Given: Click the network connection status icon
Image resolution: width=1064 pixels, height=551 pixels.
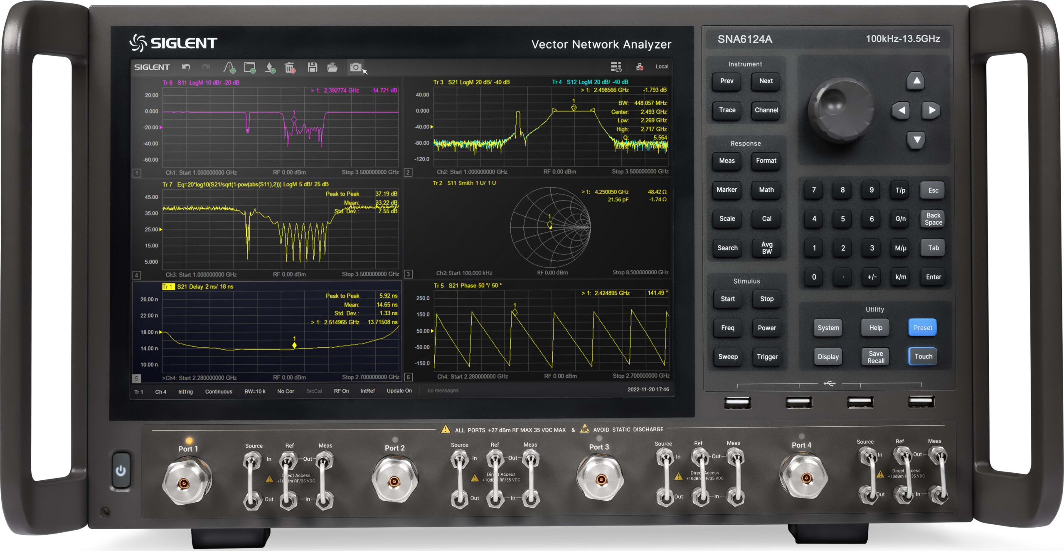Looking at the screenshot, I should [640, 67].
